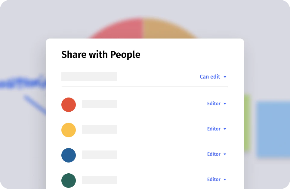290x189 pixels.
Task: Click the caret arrow beside "Can edit"
Action: pyautogui.click(x=225, y=77)
